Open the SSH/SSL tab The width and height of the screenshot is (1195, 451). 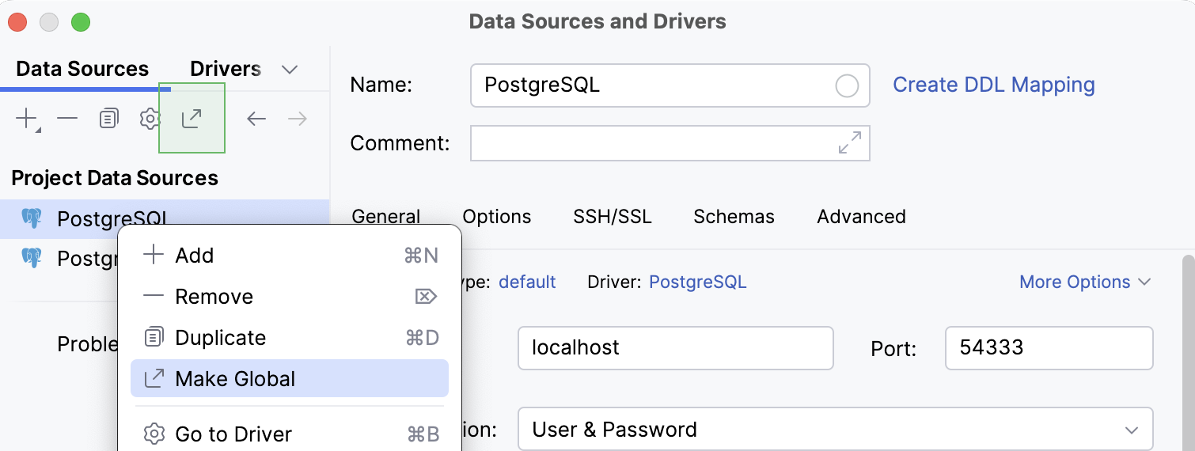(612, 217)
